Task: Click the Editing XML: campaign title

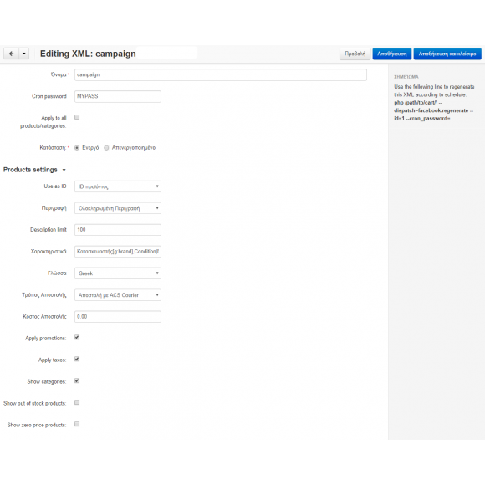Action: pyautogui.click(x=88, y=54)
